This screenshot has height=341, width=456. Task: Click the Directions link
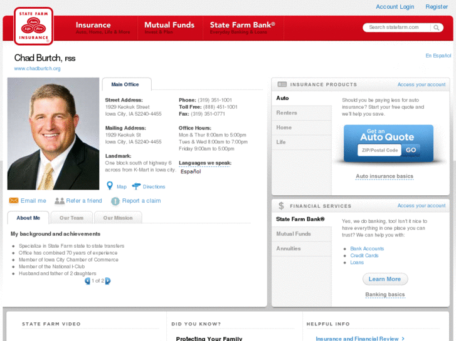coord(154,186)
